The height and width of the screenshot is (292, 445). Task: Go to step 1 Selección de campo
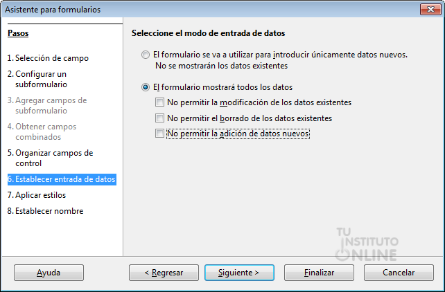coord(47,58)
